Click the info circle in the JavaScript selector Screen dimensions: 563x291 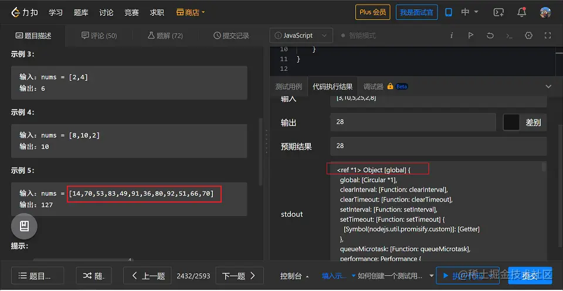tap(278, 36)
